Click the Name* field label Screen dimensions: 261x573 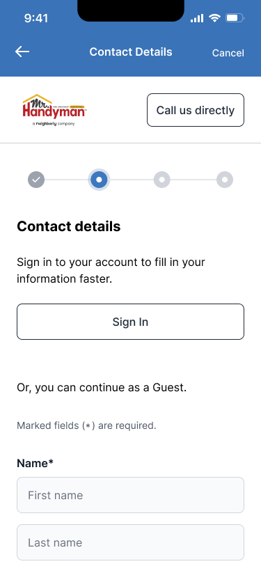35,464
